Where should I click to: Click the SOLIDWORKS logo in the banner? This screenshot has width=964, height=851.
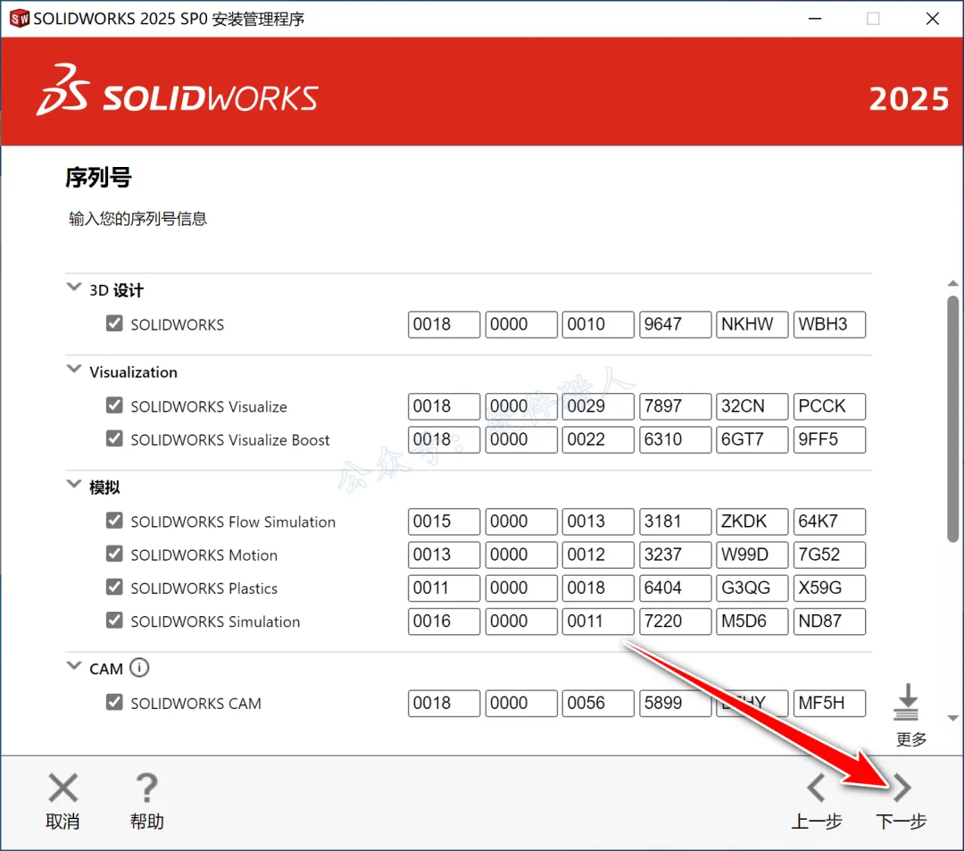click(x=177, y=90)
